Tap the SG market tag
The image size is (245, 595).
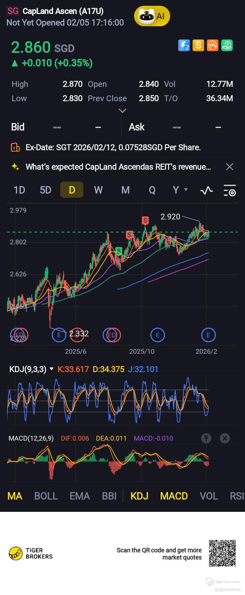click(13, 11)
